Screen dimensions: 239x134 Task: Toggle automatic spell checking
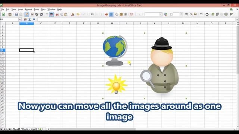(x=52, y=14)
